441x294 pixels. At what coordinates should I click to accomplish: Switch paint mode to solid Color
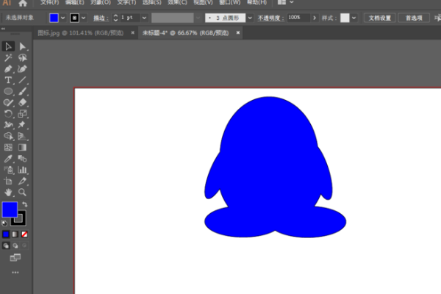6,234
